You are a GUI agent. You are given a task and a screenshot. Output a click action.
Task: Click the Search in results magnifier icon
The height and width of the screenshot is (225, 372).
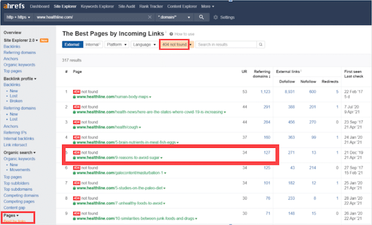point(260,45)
